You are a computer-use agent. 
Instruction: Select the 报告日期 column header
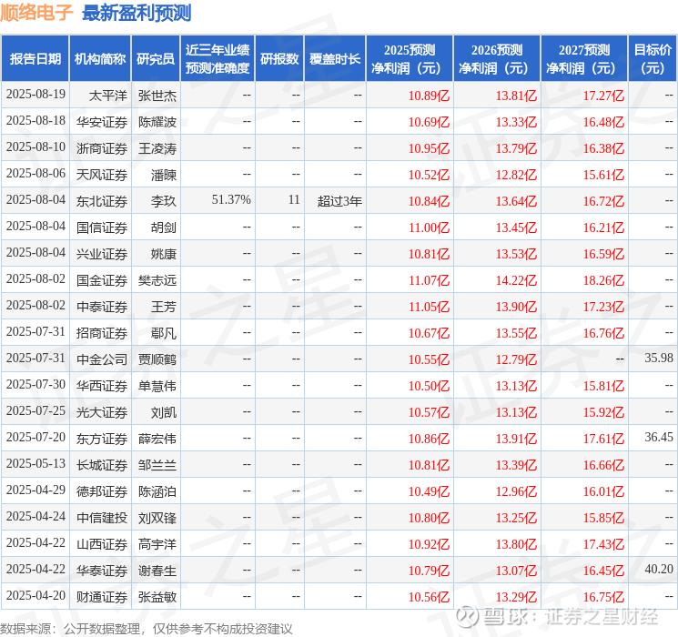35,59
